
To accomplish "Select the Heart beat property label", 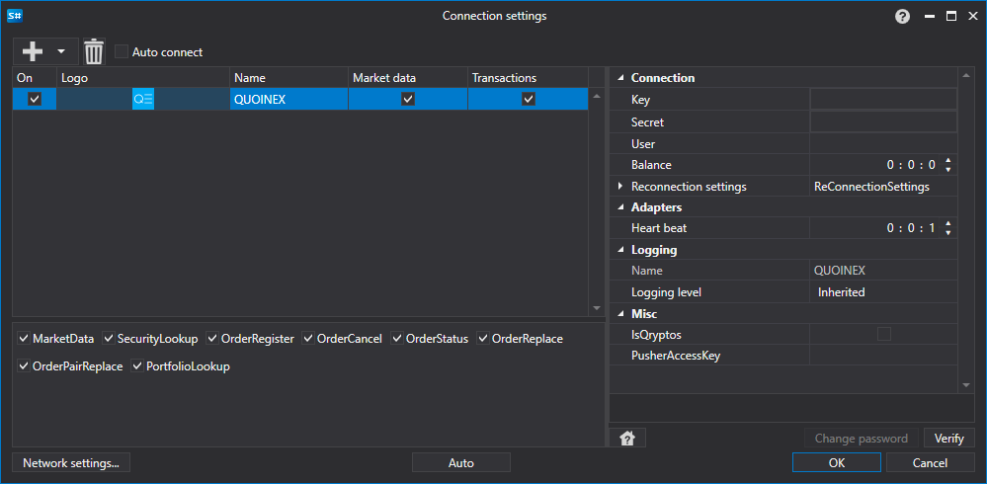I will pos(658,228).
